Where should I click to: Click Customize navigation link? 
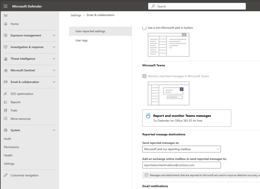(x=25, y=175)
